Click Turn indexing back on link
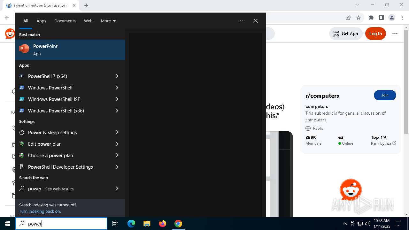This screenshot has width=409, height=230. tap(40, 211)
